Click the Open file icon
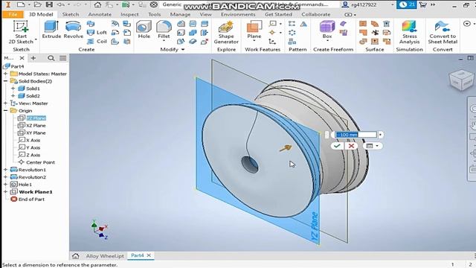Viewport: 476px width, 268px height. point(37,4)
